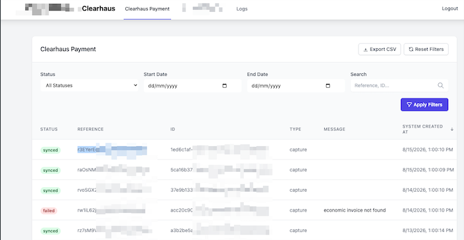Click the failed status badge
This screenshot has height=240, width=464.
pyautogui.click(x=48, y=210)
